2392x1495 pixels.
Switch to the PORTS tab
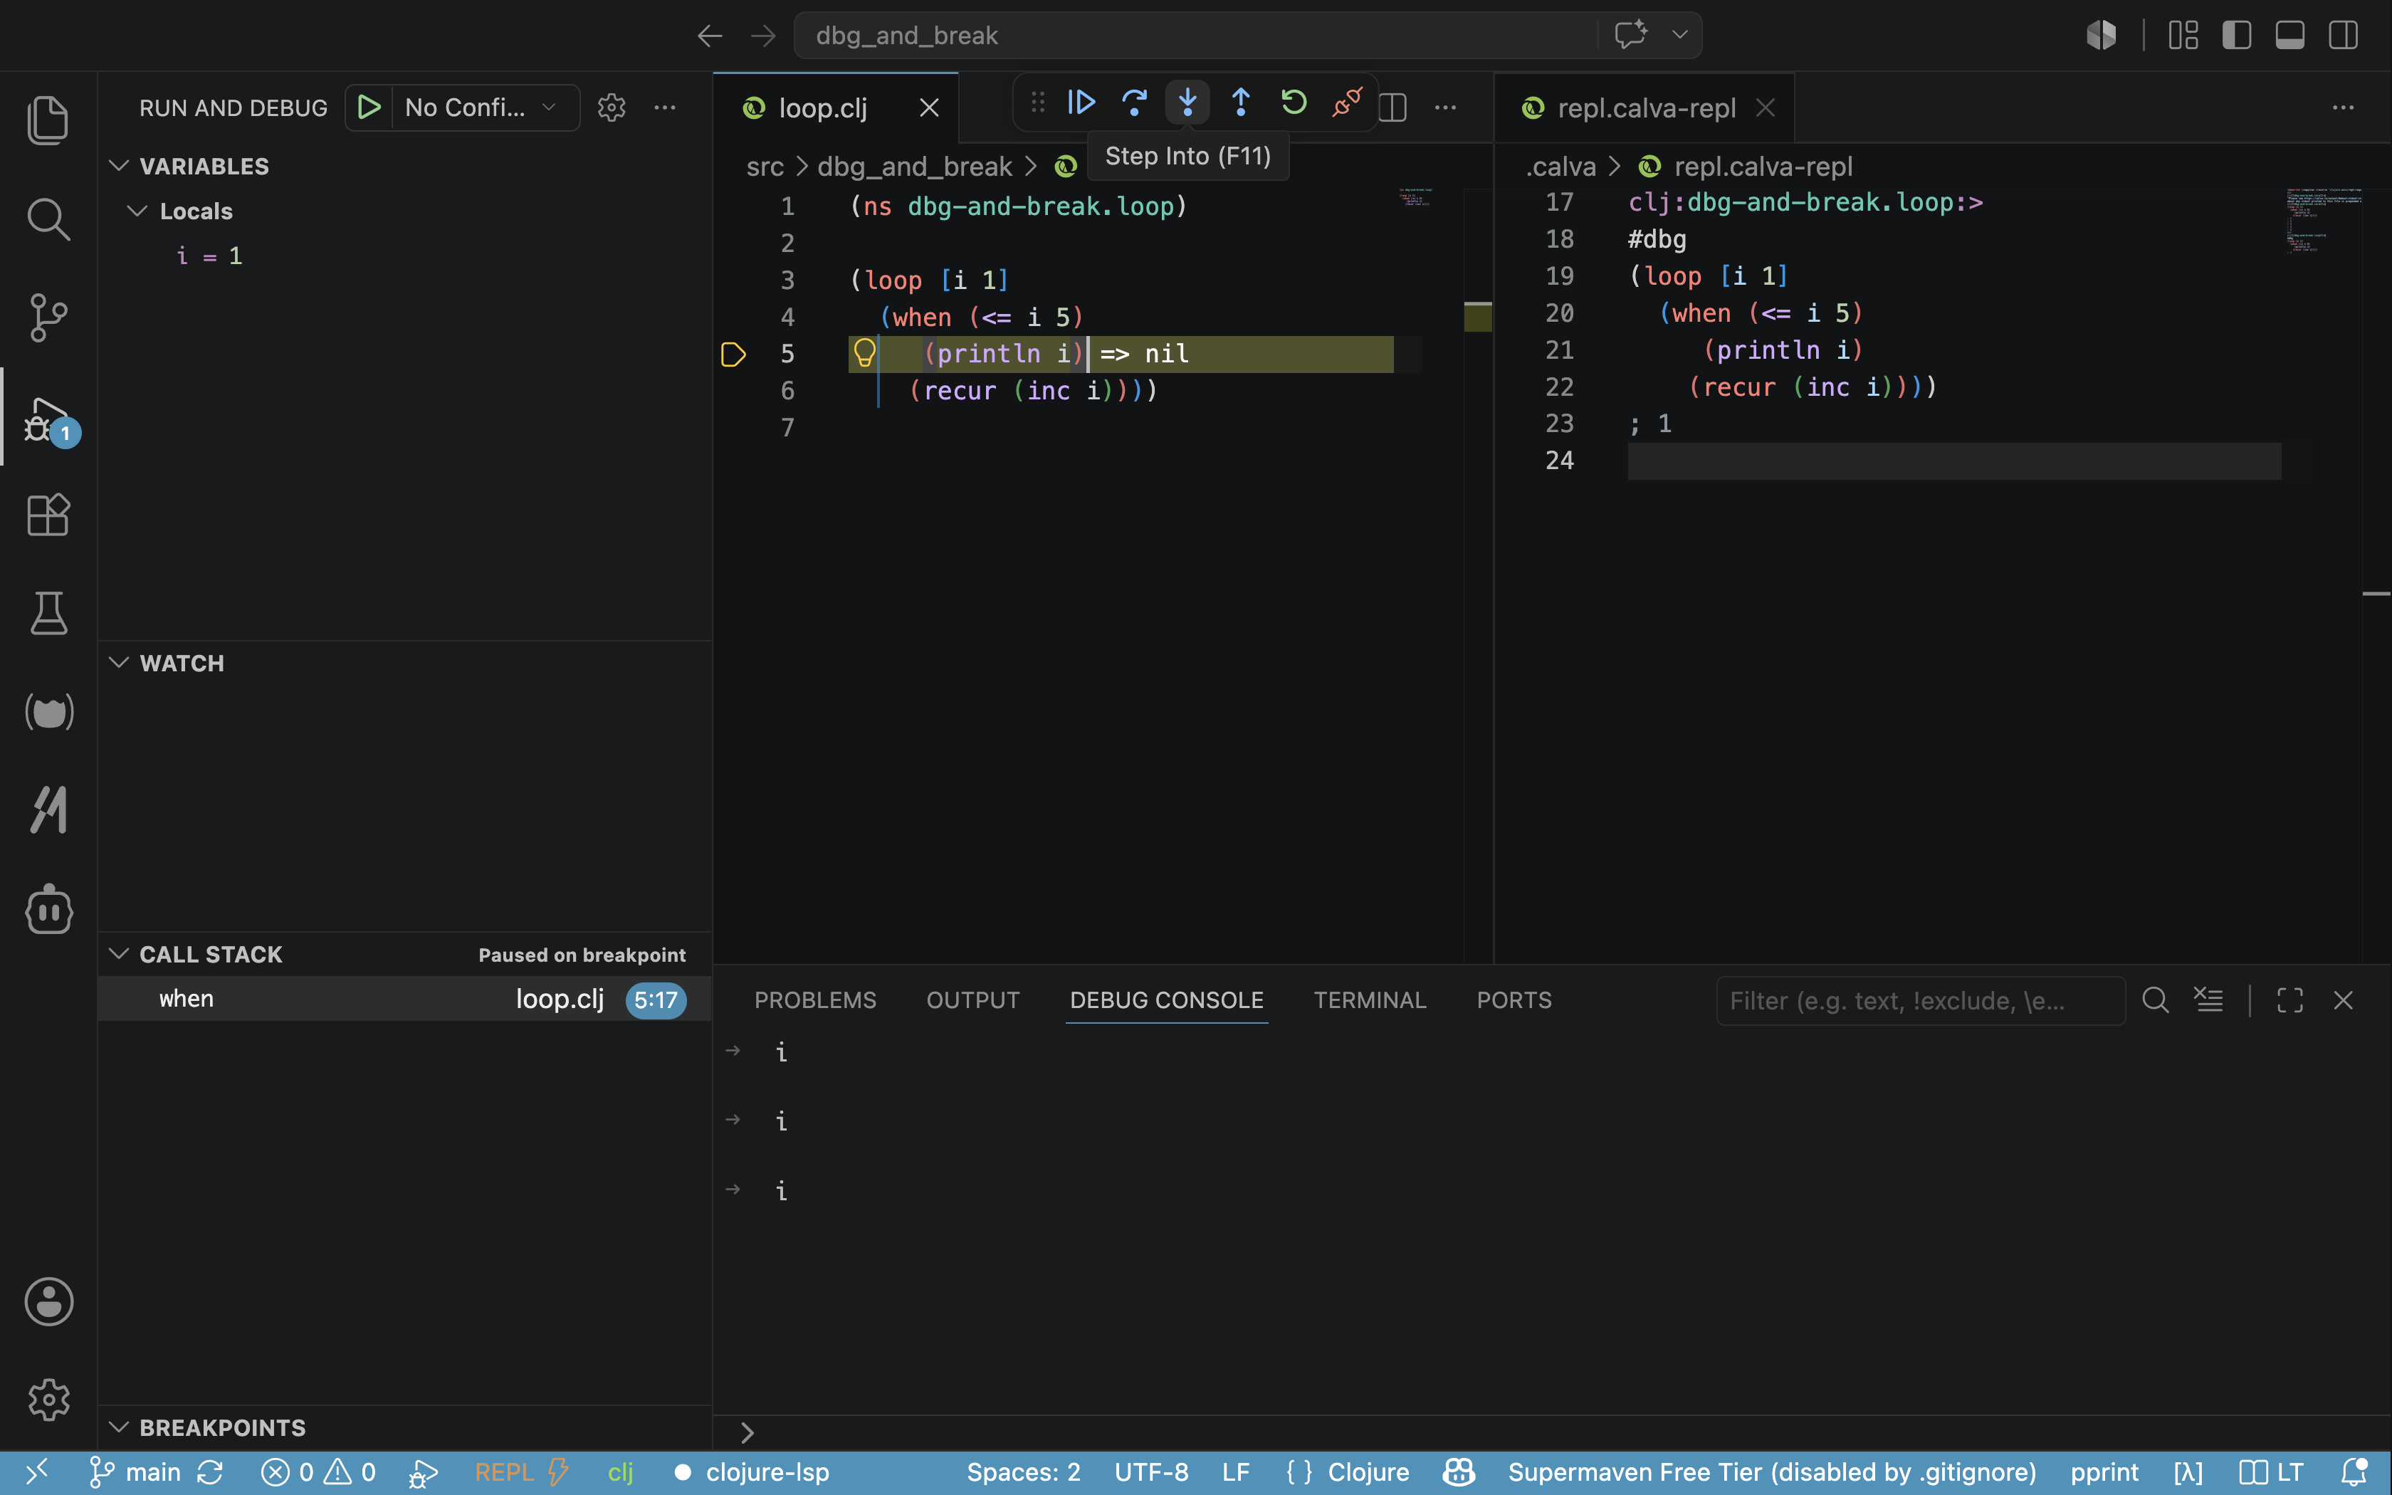(1514, 1000)
